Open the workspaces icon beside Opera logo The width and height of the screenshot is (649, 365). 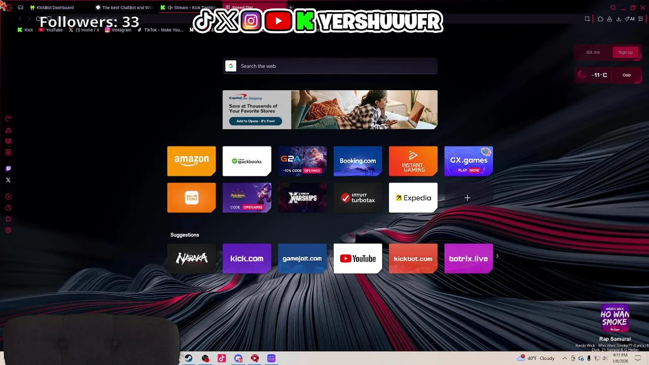click(20, 8)
